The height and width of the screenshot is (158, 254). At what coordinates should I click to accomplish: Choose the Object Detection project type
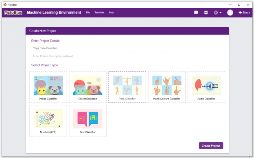pyautogui.click(x=88, y=87)
